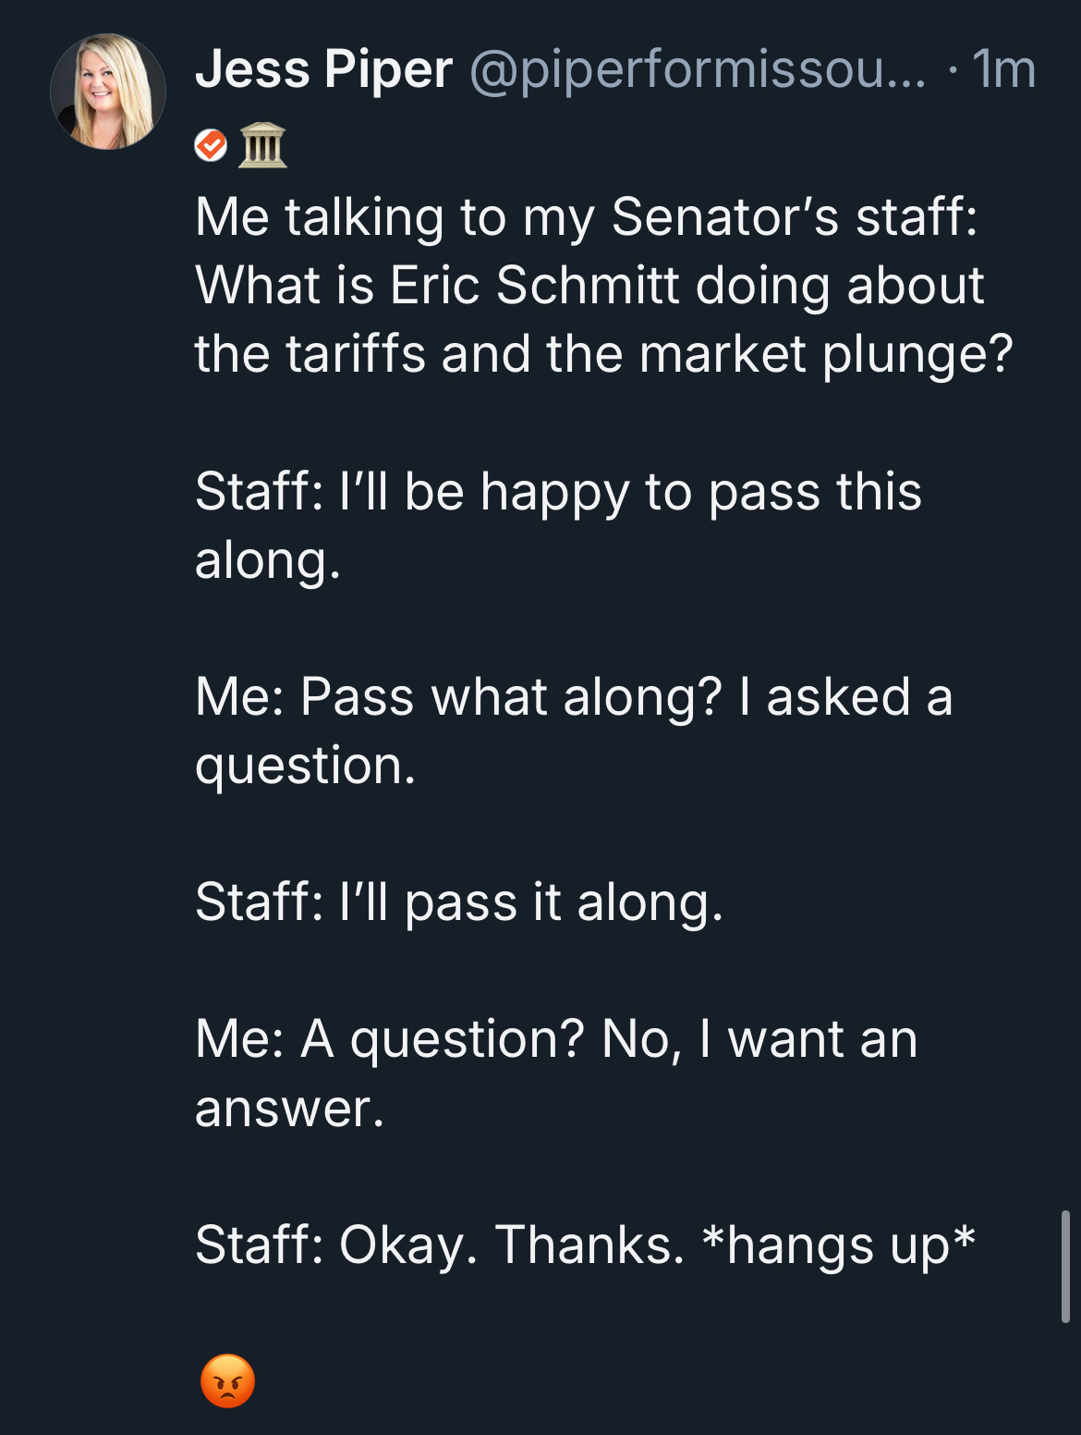Image resolution: width=1081 pixels, height=1435 pixels.
Task: Open Jess Piper's profile avatar photo
Action: click(107, 92)
